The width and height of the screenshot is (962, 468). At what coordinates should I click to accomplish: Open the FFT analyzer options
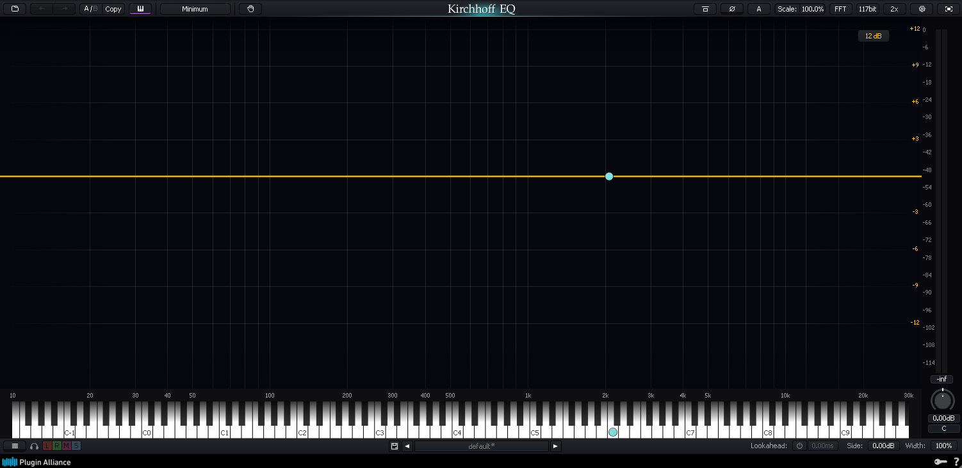coord(840,9)
